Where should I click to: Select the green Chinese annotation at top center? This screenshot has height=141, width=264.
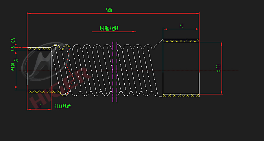click(x=109, y=28)
